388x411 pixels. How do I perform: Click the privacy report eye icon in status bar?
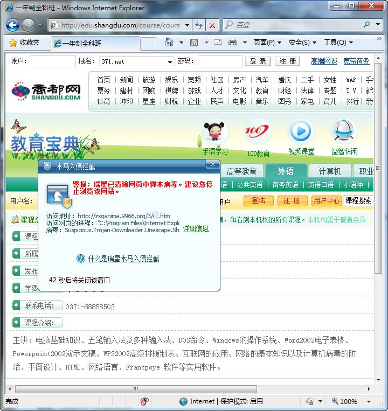(x=144, y=401)
